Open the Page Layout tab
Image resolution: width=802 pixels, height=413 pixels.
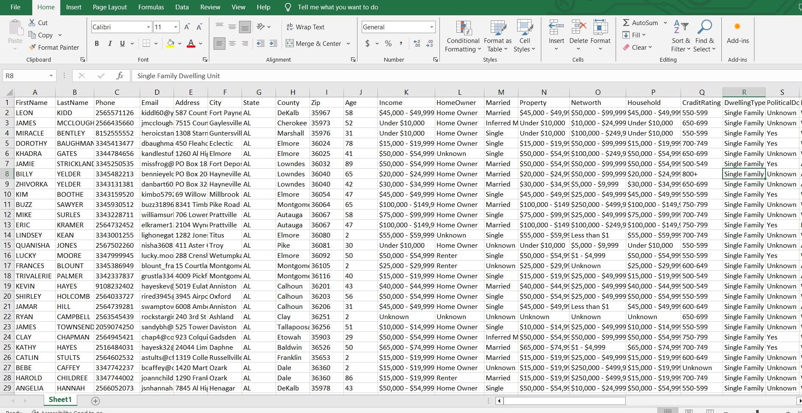click(110, 7)
